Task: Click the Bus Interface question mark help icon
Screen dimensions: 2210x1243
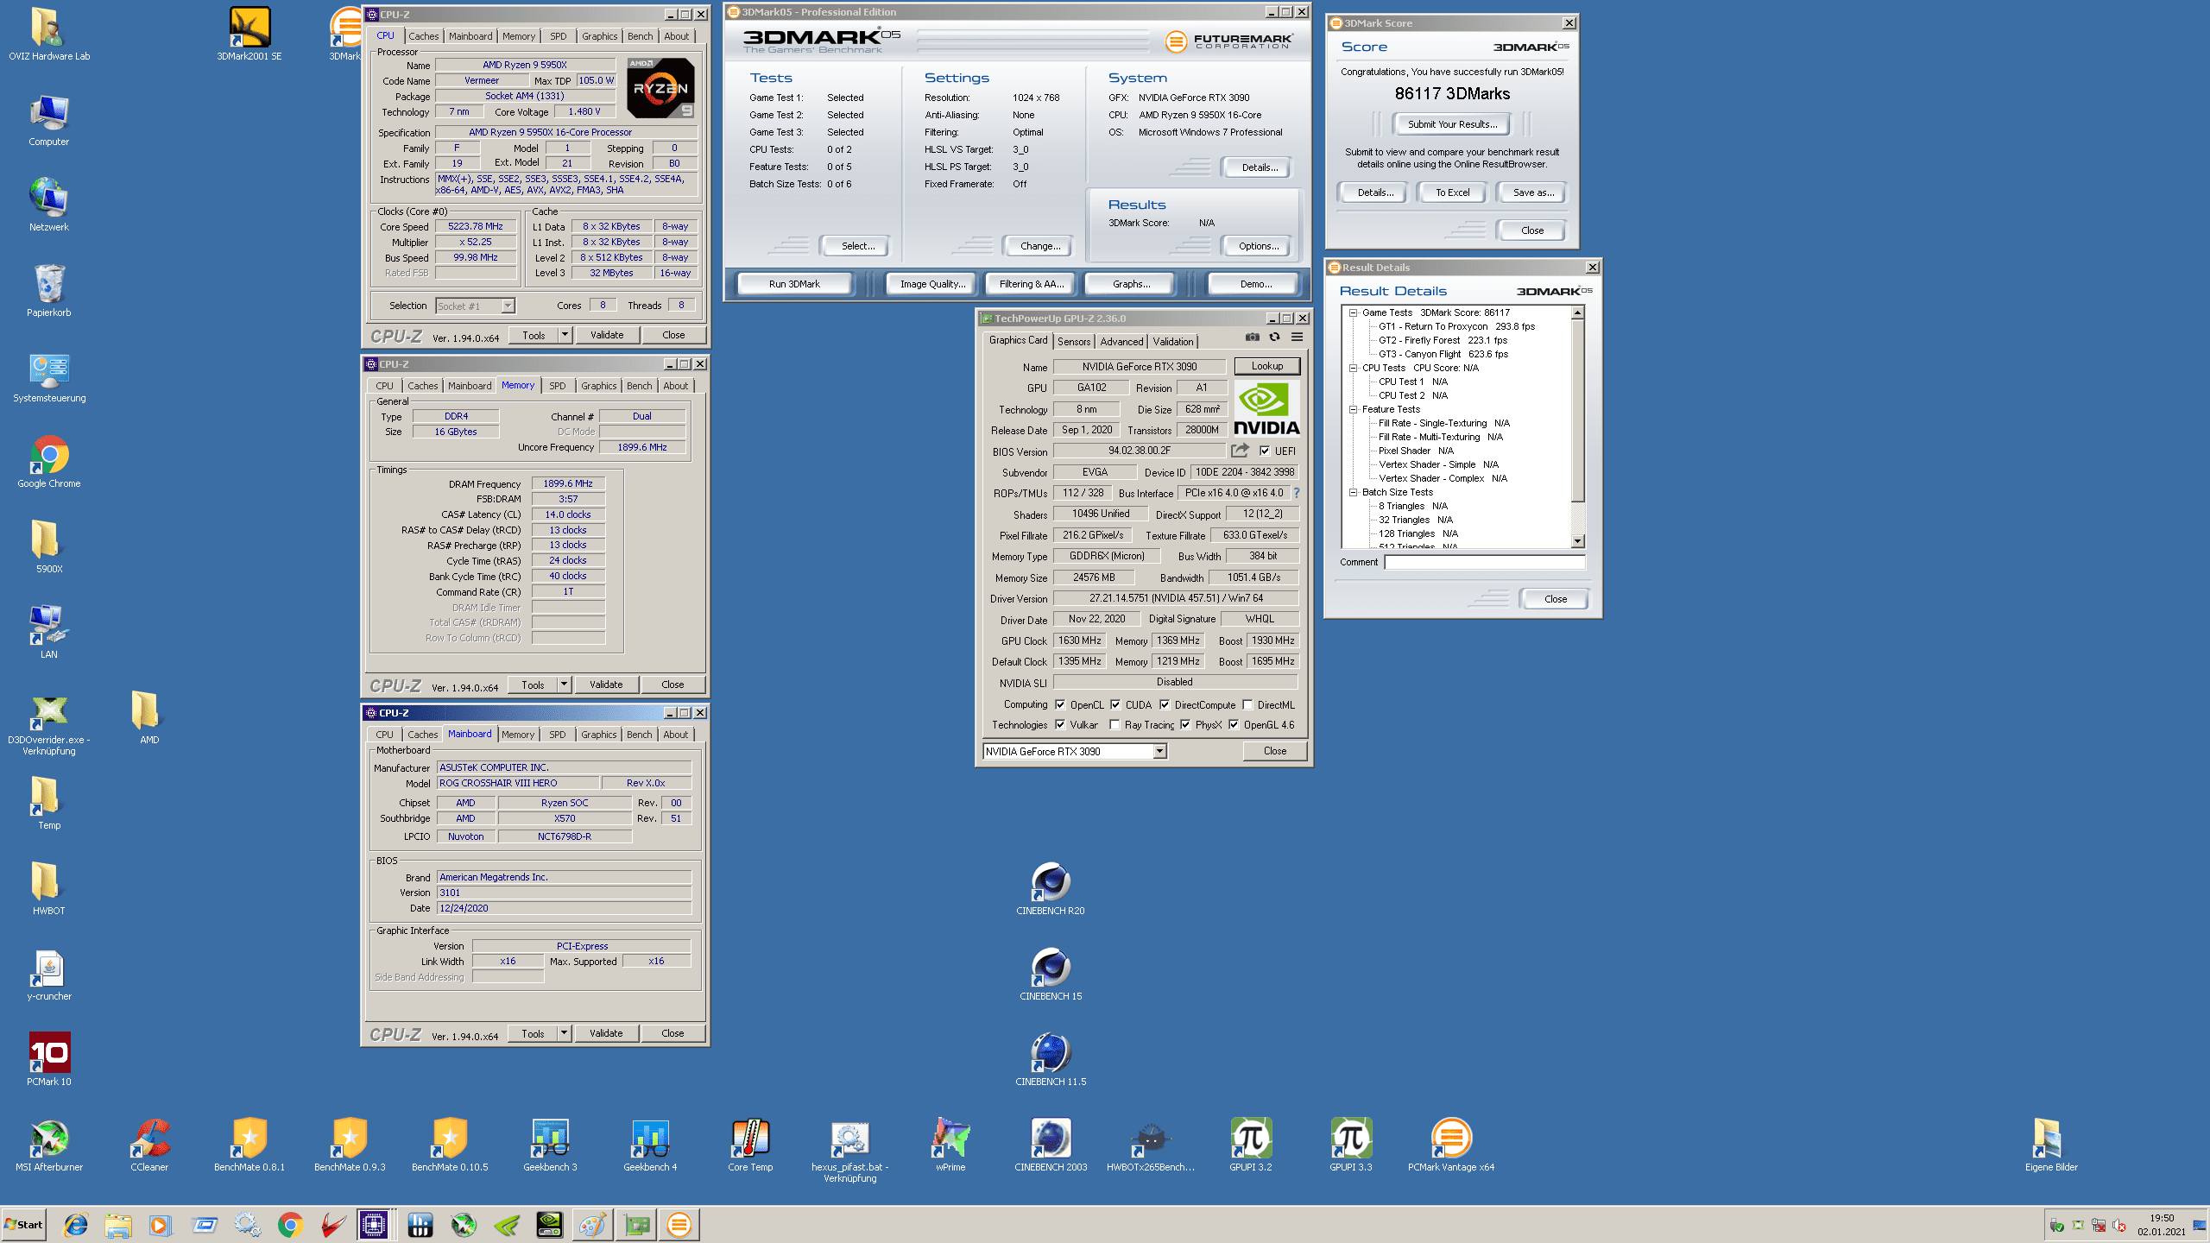Action: 1296,493
